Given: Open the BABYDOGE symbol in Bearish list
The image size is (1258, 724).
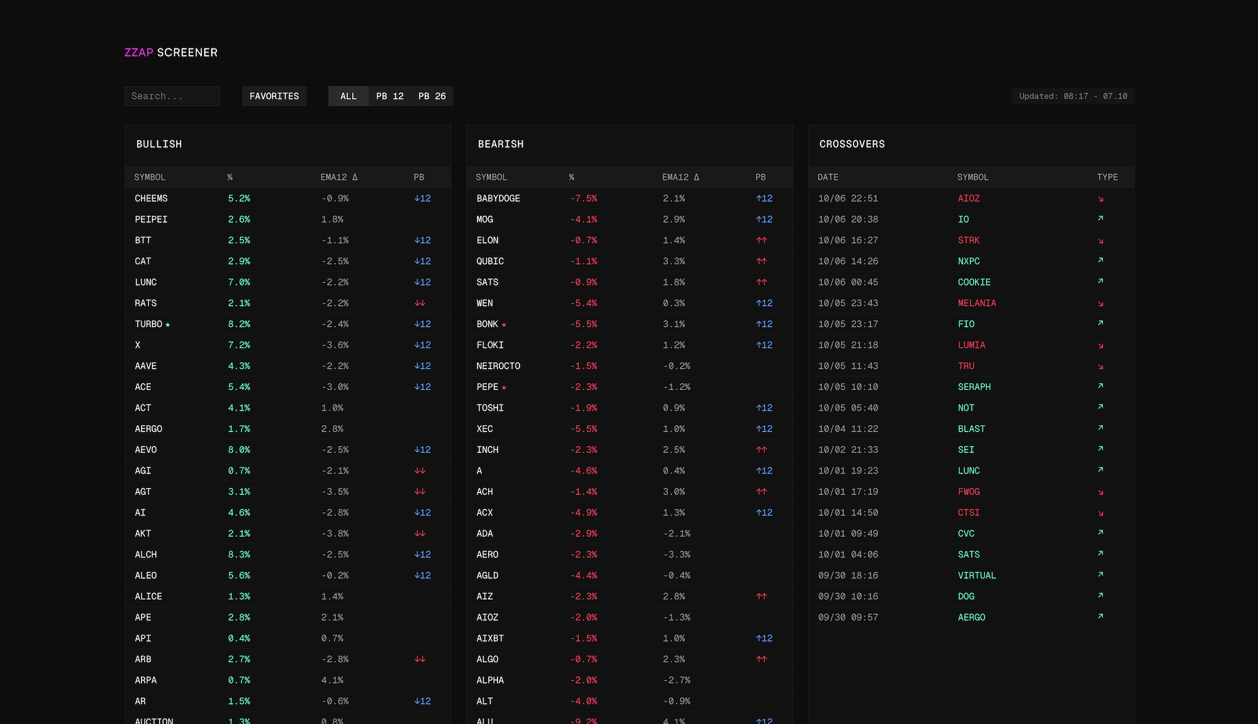Looking at the screenshot, I should tap(498, 198).
